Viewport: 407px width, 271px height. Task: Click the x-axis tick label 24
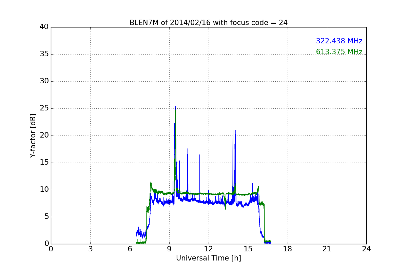coord(366,249)
